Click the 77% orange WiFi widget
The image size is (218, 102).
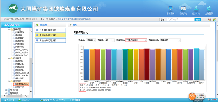coord(192,96)
